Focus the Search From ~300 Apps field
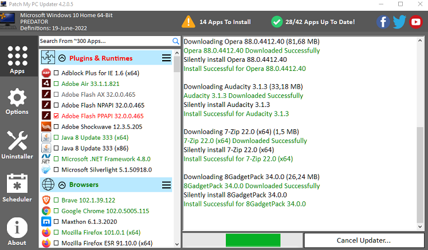The height and width of the screenshot is (250, 428). (x=105, y=41)
